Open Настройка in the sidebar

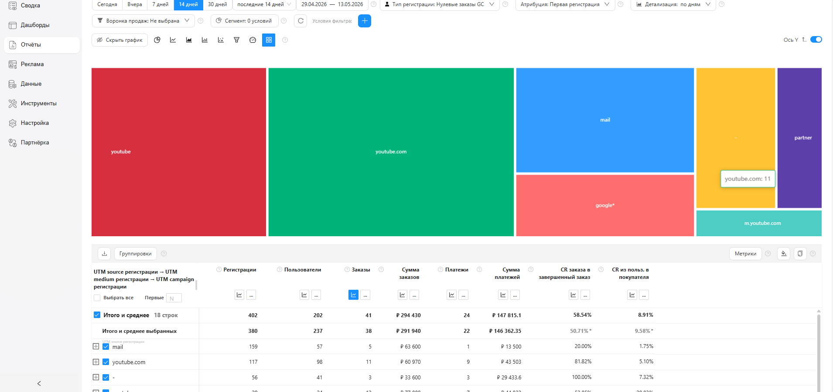pos(42,123)
